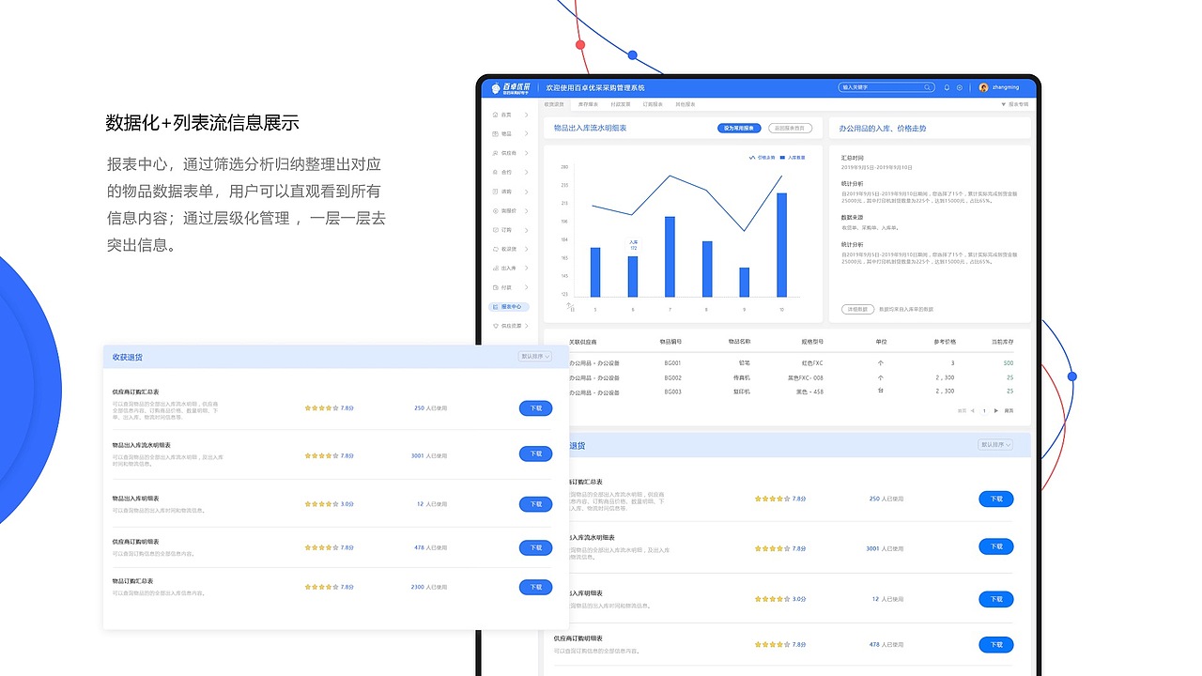Expand the 合约 sidebar chevron
1202x676 pixels.
(527, 173)
